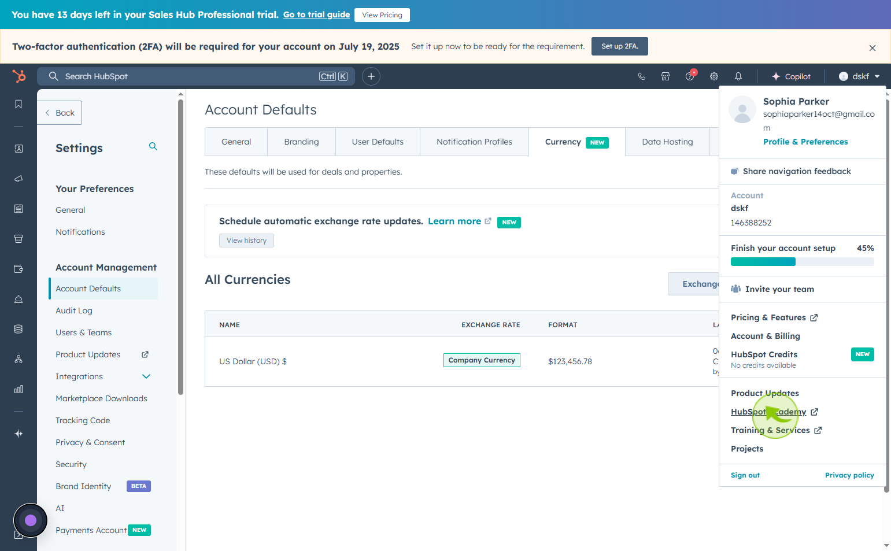This screenshot has height=551, width=891.
Task: Open the marketplace icon in top bar
Action: coord(666,76)
